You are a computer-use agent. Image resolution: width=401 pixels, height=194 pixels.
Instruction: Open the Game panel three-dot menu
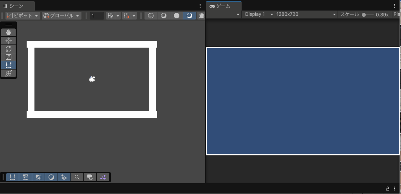(395, 6)
